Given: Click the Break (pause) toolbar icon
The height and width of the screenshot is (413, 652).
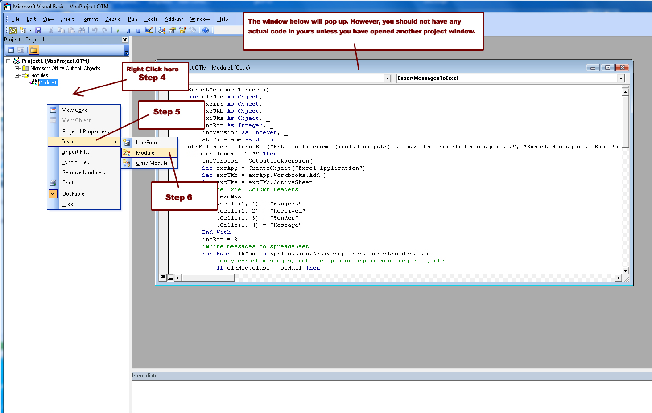Looking at the screenshot, I should (x=128, y=30).
